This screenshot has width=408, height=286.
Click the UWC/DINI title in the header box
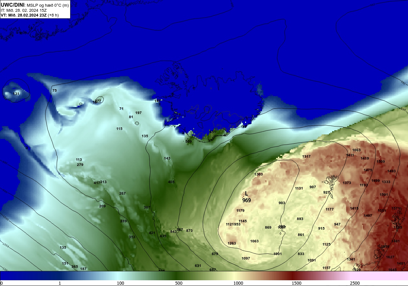coord(12,4)
